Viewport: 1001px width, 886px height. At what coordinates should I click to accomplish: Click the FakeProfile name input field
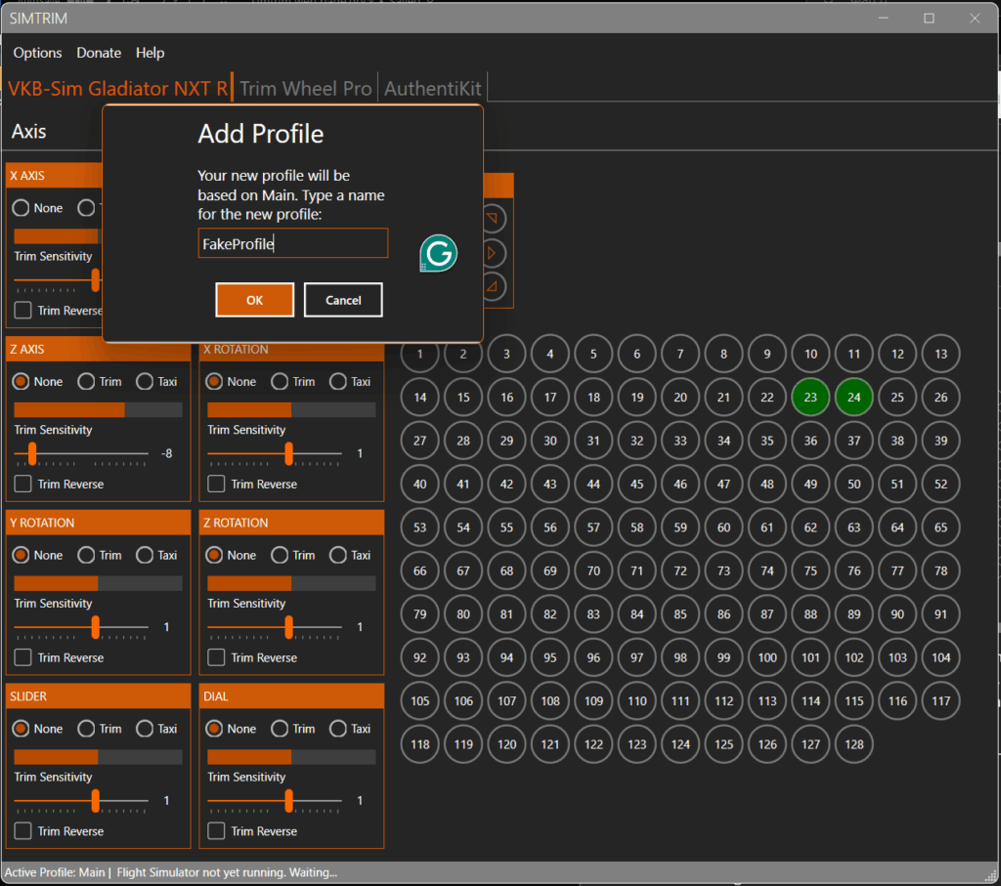(x=292, y=242)
